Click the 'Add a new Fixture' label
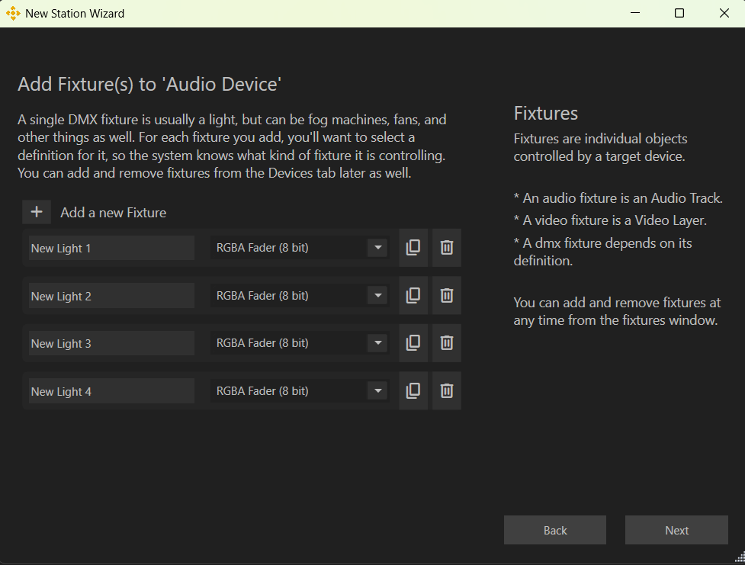The image size is (745, 565). pyautogui.click(x=113, y=213)
